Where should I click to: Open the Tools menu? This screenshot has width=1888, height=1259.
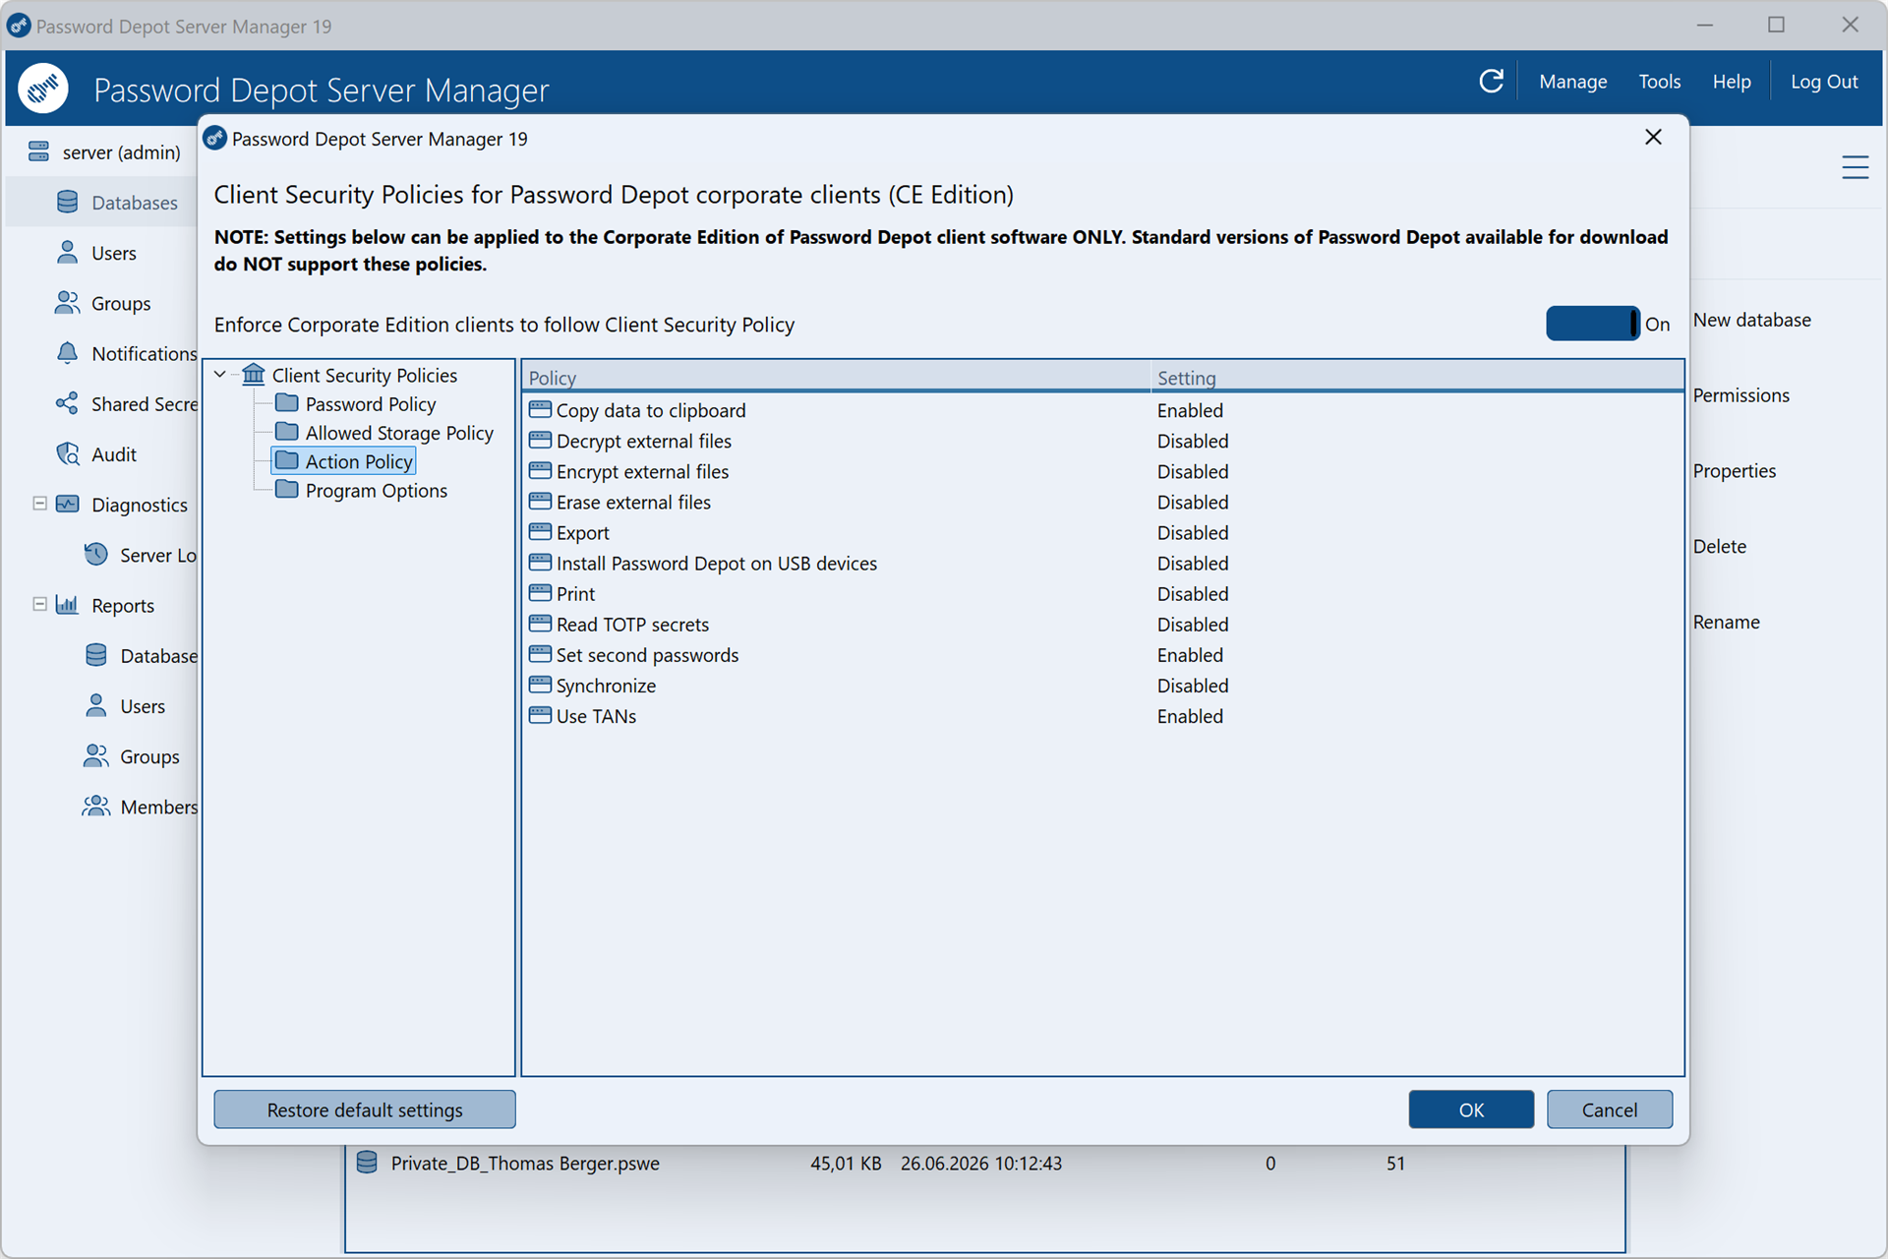point(1659,82)
